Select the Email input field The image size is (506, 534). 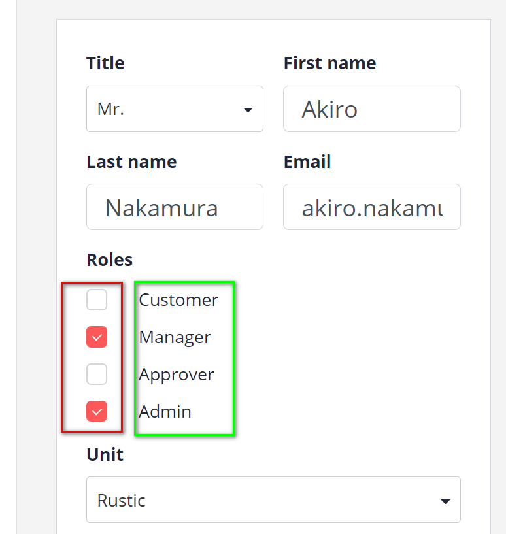click(371, 207)
